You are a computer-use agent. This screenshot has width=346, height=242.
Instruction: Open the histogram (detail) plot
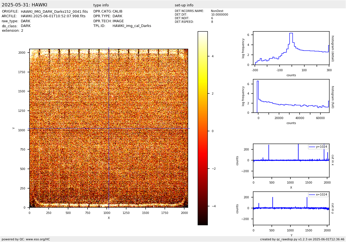pyautogui.click(x=291, y=48)
